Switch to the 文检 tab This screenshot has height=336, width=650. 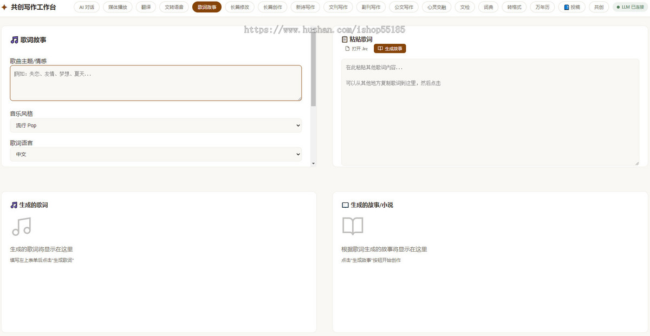point(465,8)
